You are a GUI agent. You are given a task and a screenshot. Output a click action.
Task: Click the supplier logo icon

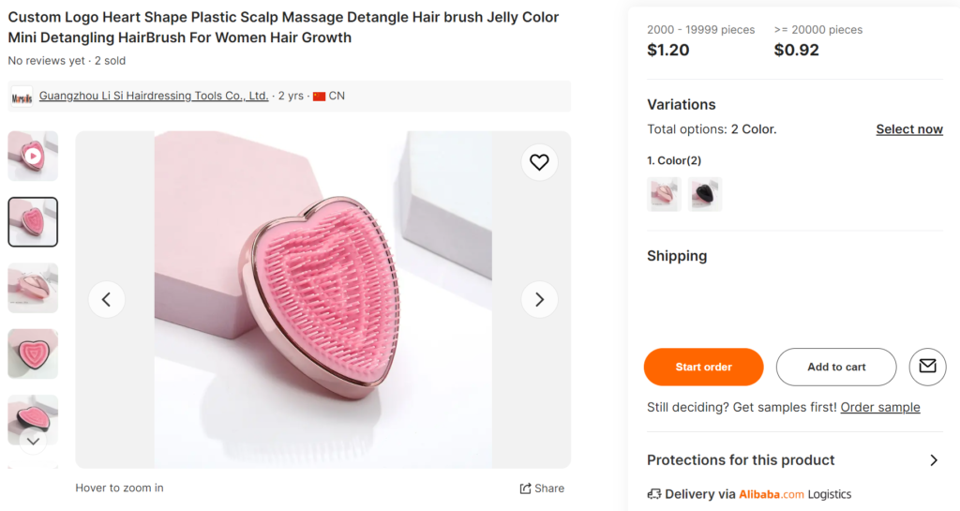[22, 96]
